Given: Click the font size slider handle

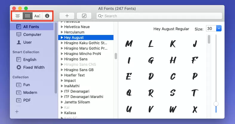Looking at the screenshot, I should (x=216, y=104).
